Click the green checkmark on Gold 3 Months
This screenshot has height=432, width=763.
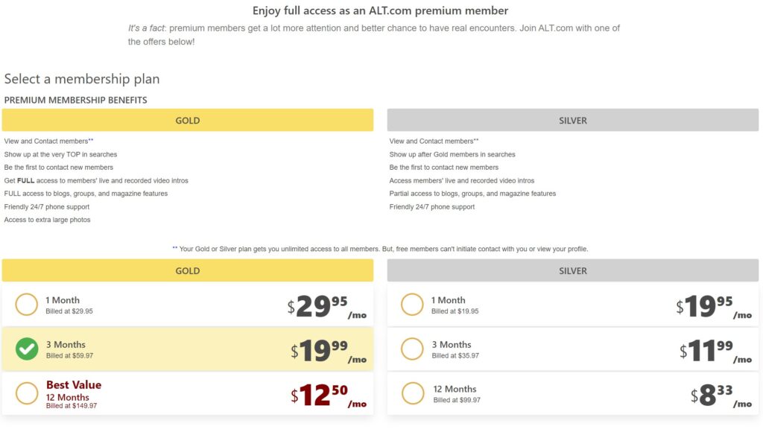(x=27, y=349)
